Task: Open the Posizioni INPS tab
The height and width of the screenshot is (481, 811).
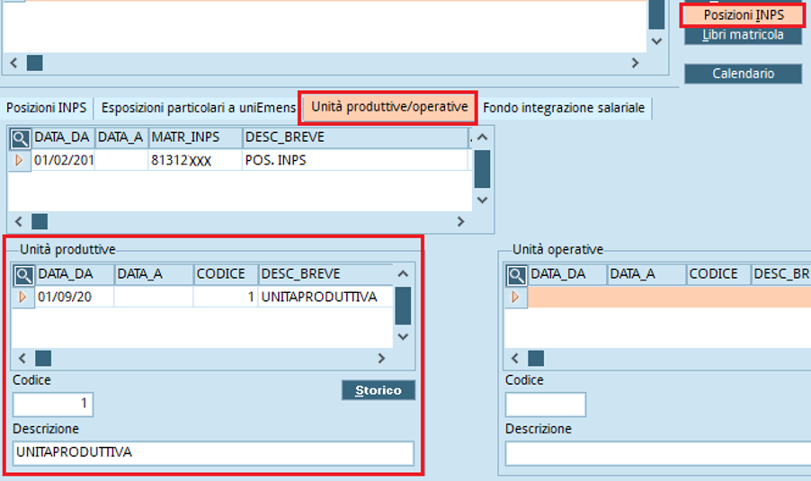Action: point(47,108)
